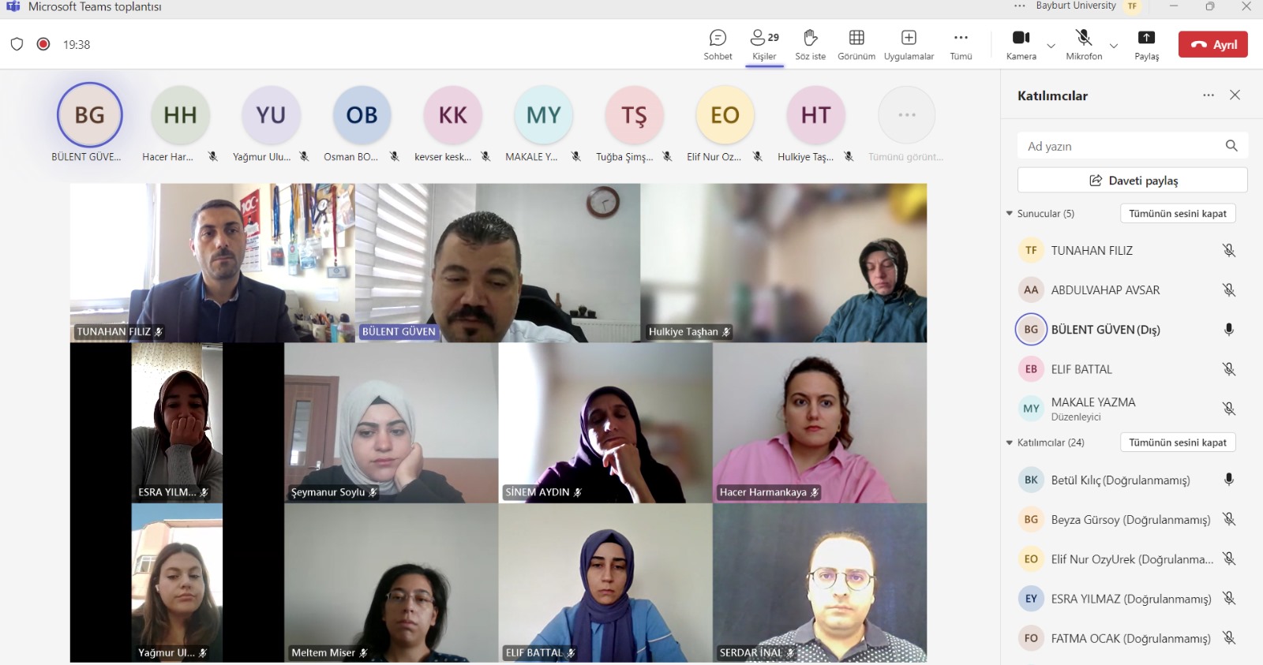Open the Sohbet chat panel
Image resolution: width=1263 pixels, height=665 pixels.
coord(718,45)
